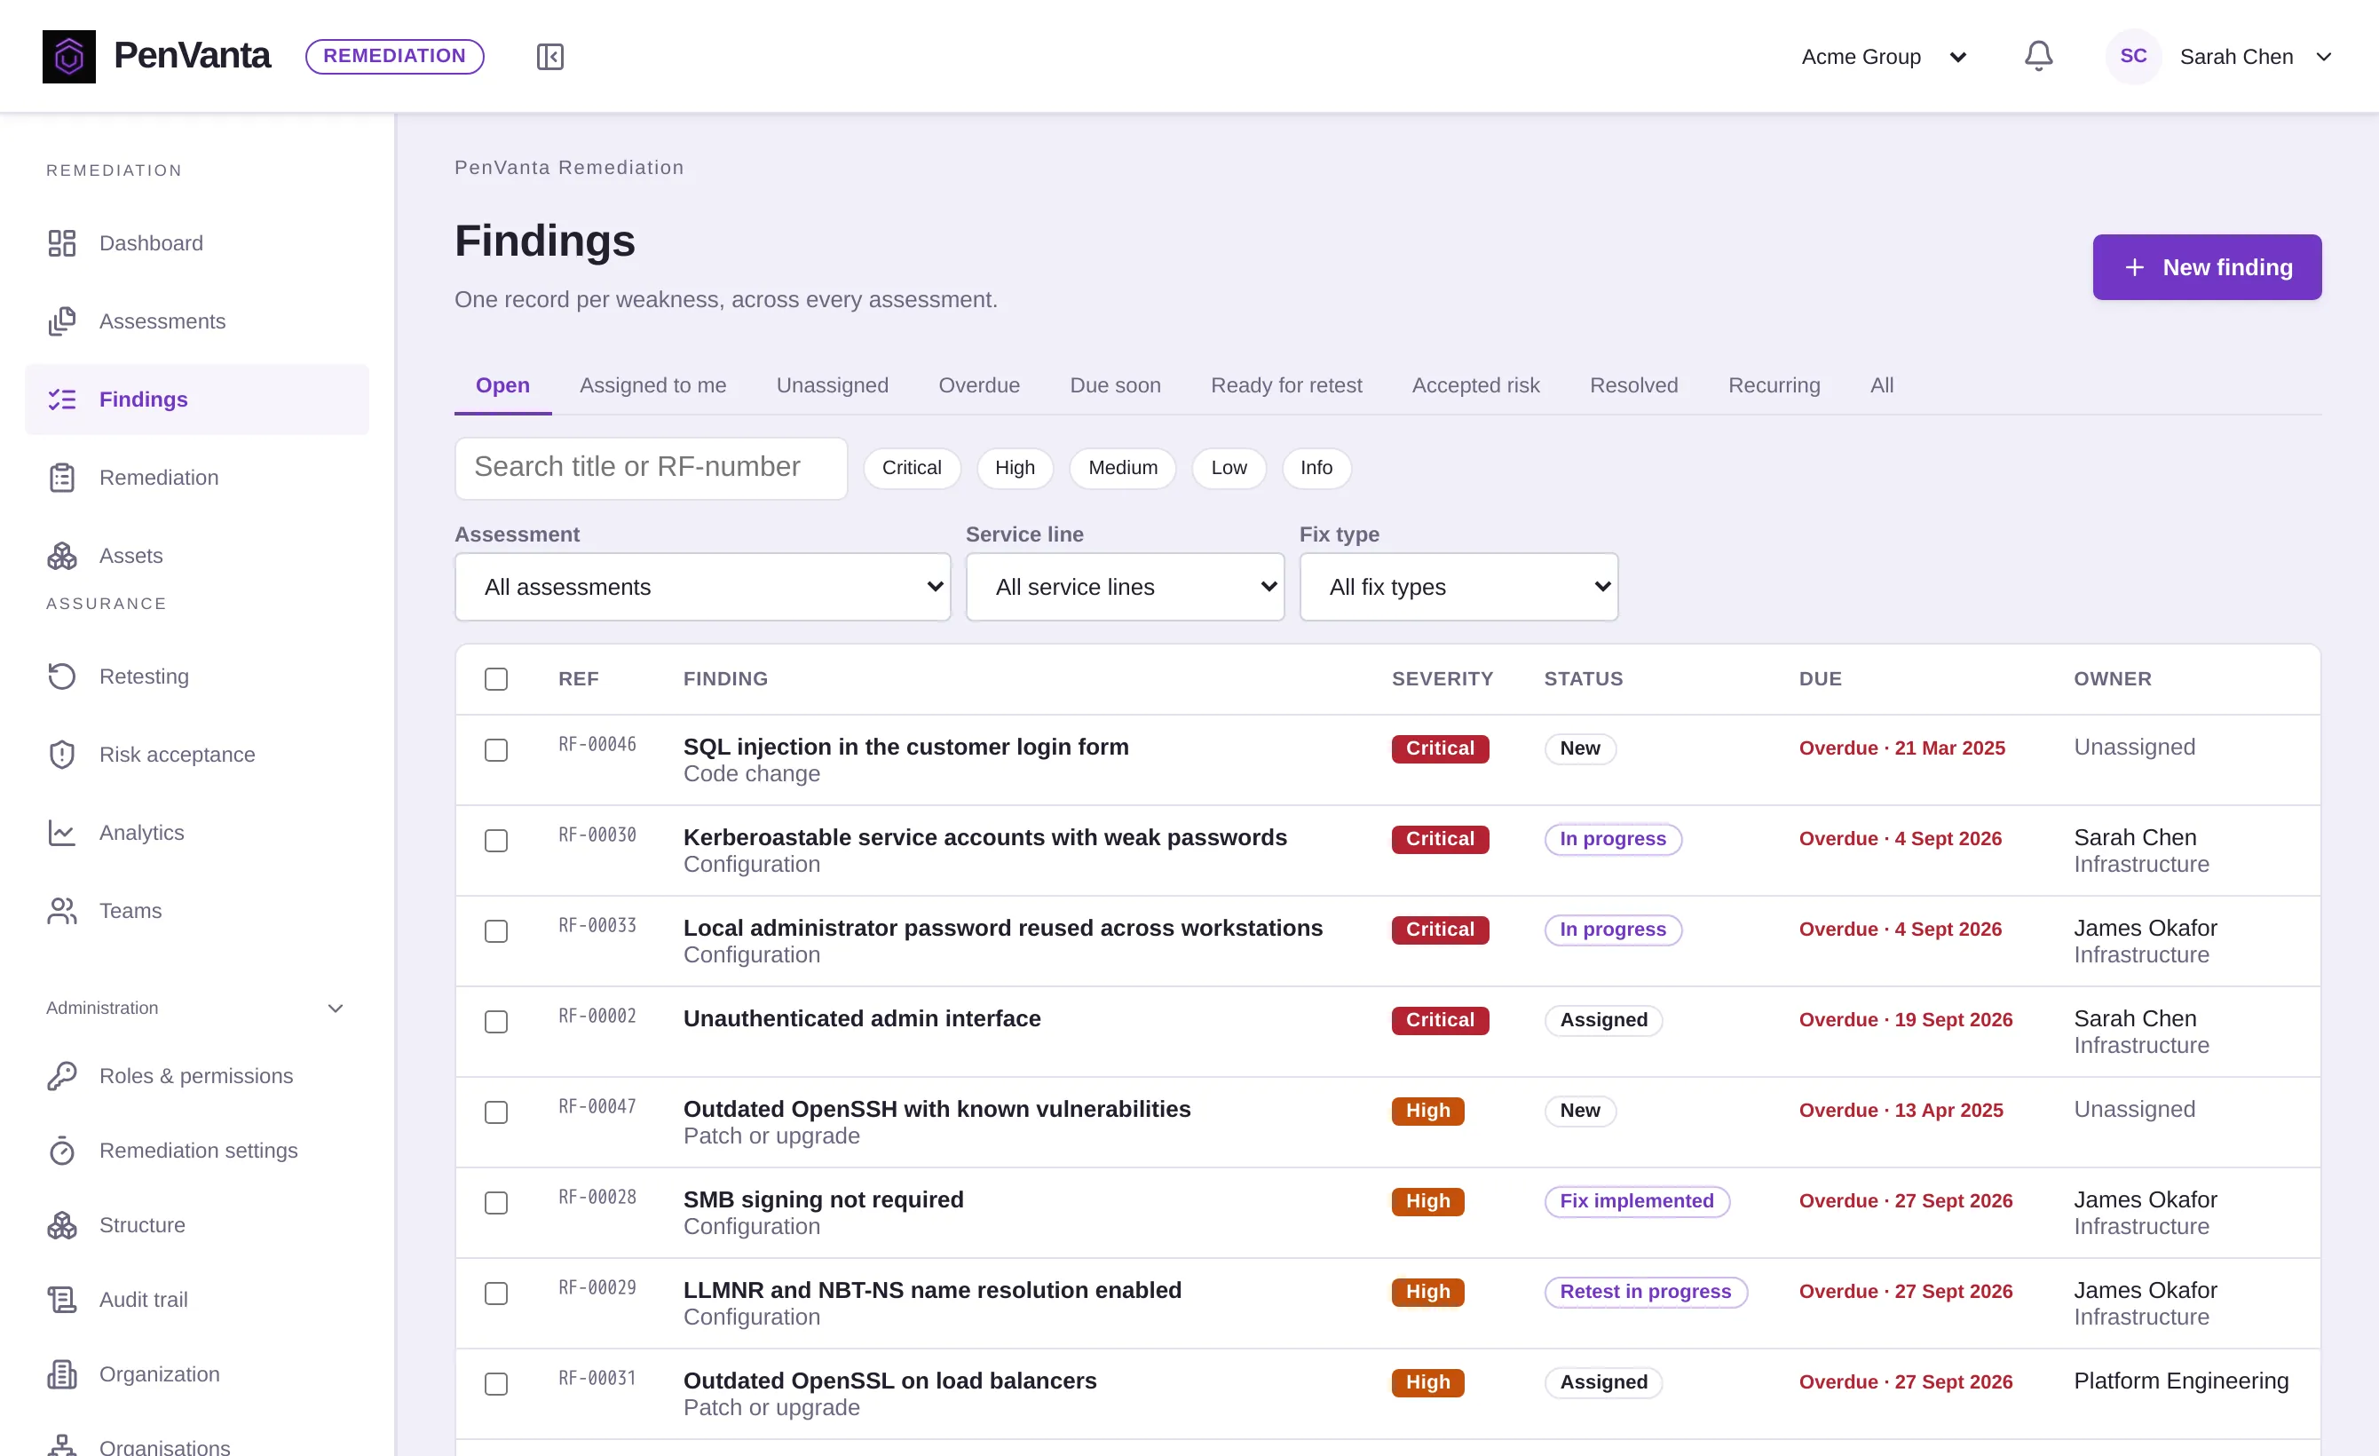
Task: Collapse the sidebar panel icon
Action: [x=549, y=57]
